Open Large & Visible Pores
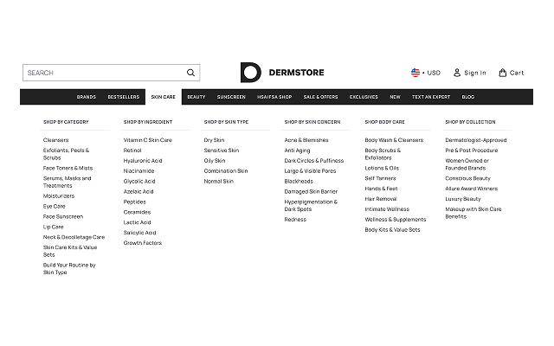 310,171
